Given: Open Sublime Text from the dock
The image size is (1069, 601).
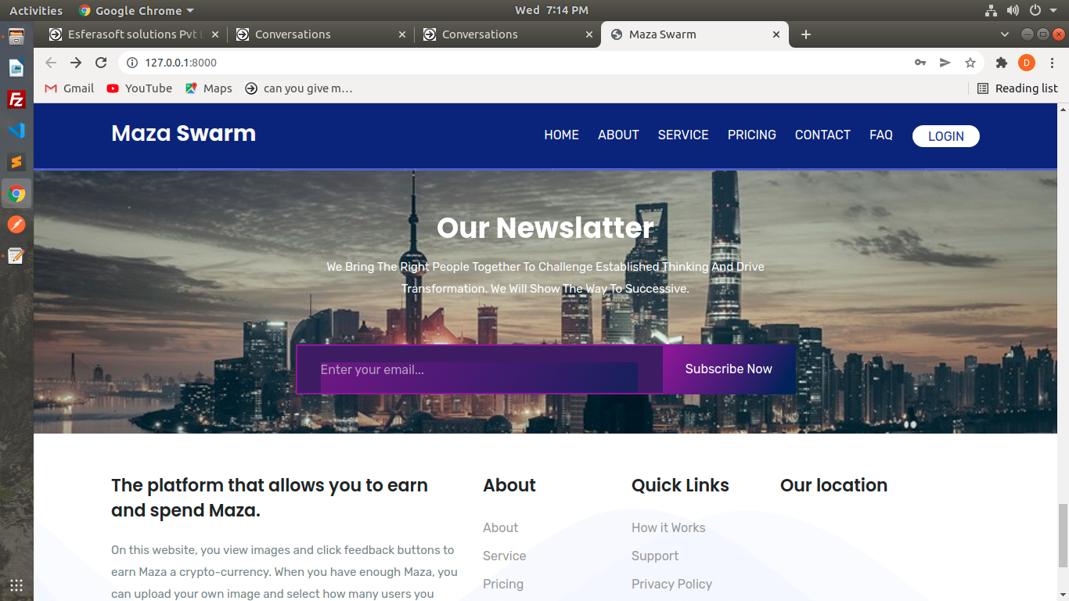Looking at the screenshot, I should pyautogui.click(x=16, y=162).
